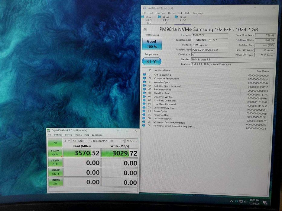Open the 512MiB test size dropdown
The height and width of the screenshot is (211, 282).
coord(79,141)
